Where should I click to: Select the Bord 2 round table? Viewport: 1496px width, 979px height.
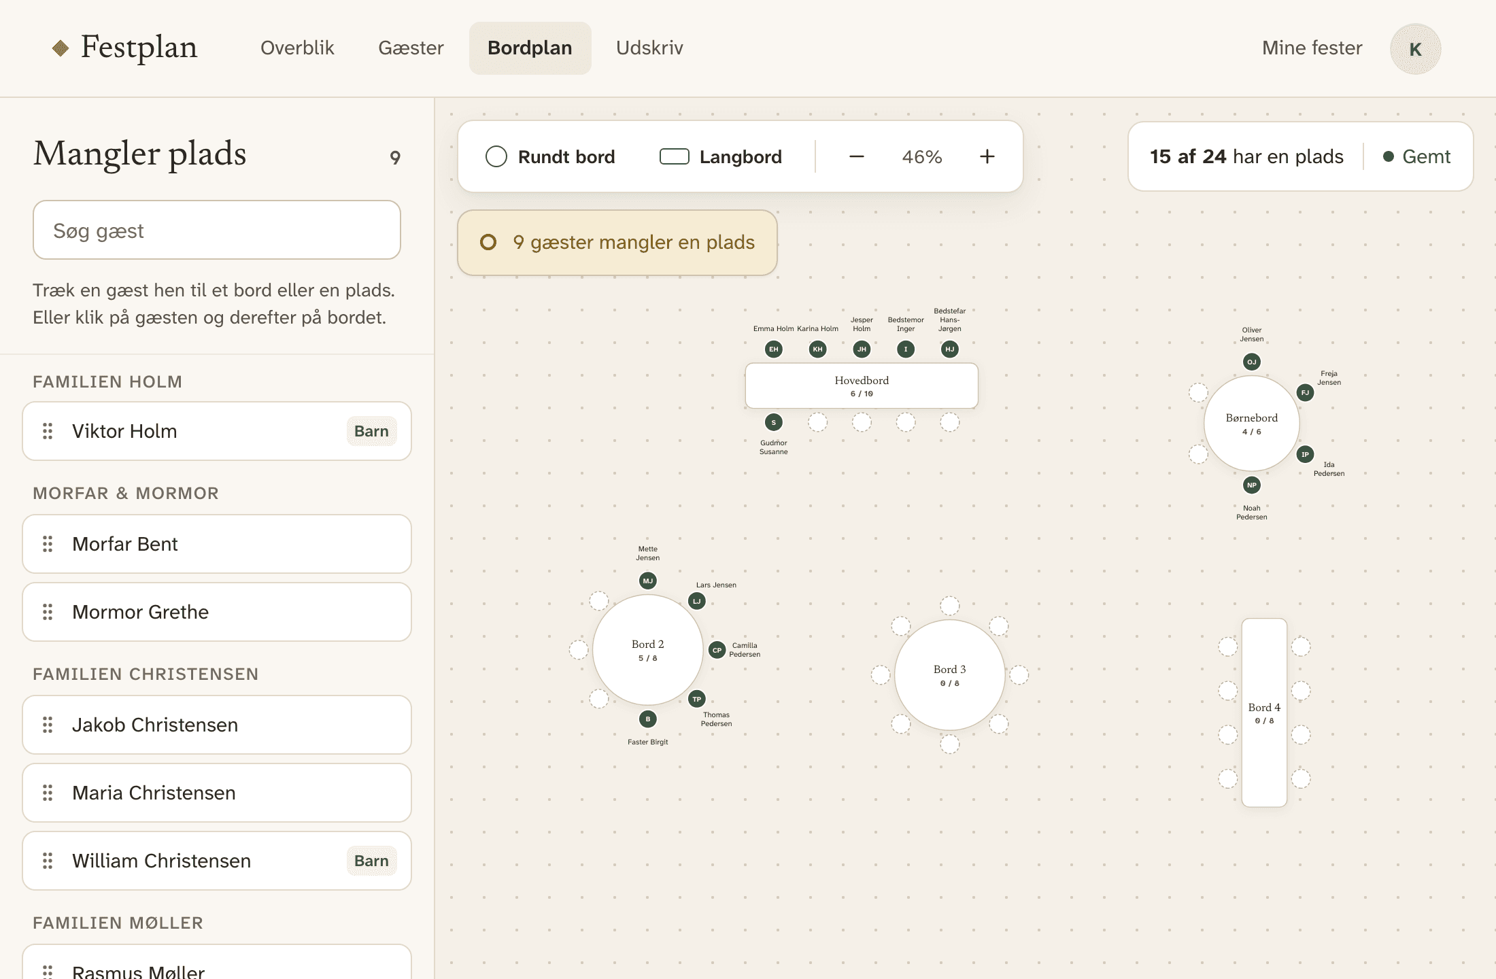[x=647, y=650]
